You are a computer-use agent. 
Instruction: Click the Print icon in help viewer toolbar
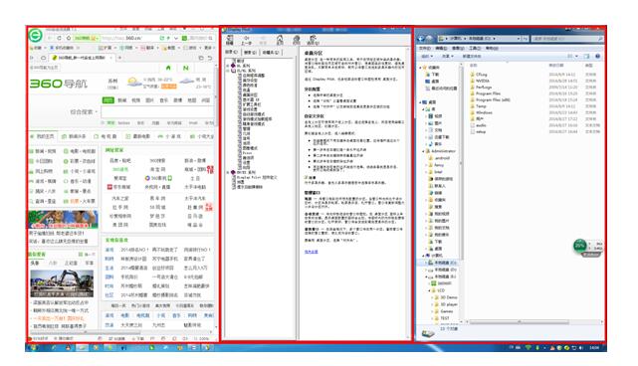pyautogui.click(x=297, y=40)
